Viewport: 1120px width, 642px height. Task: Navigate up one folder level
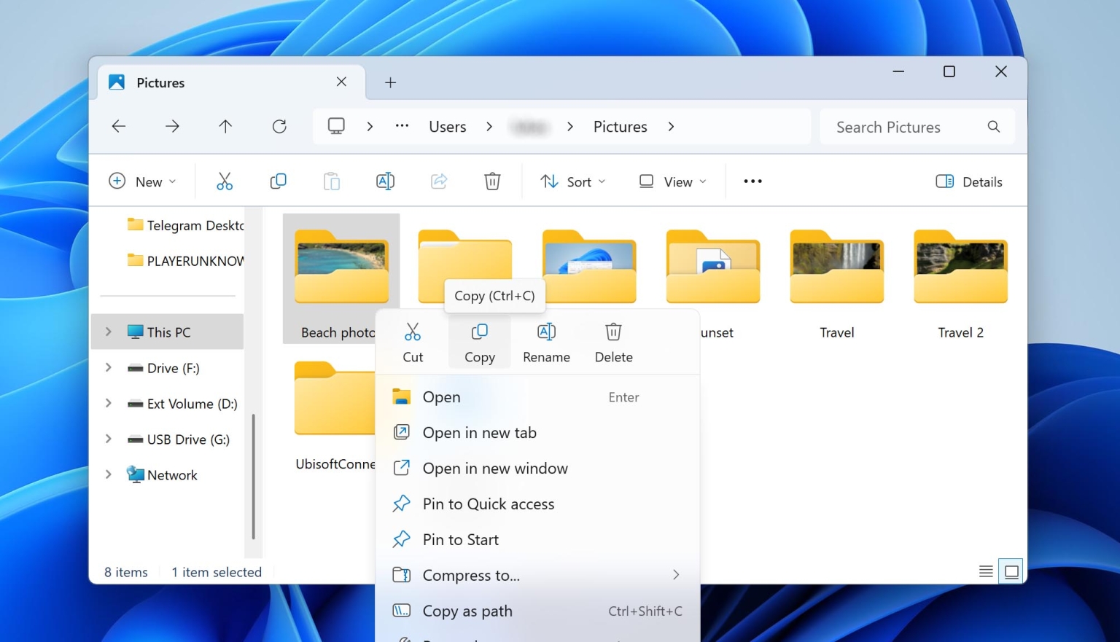[x=225, y=126]
